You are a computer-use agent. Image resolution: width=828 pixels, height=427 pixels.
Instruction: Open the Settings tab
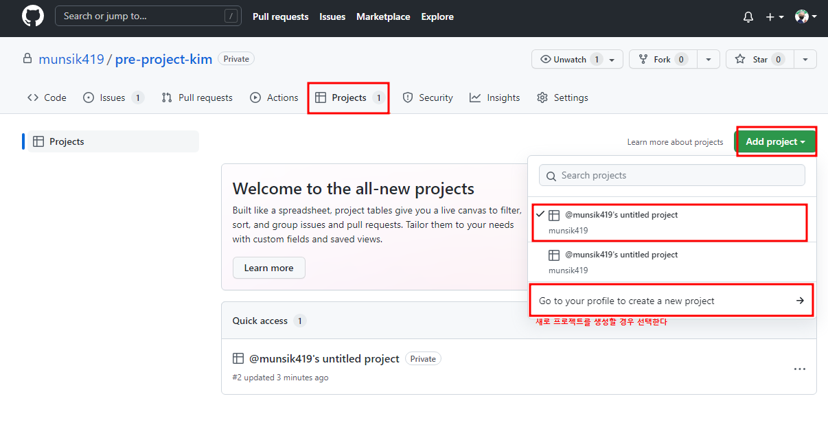tap(563, 97)
